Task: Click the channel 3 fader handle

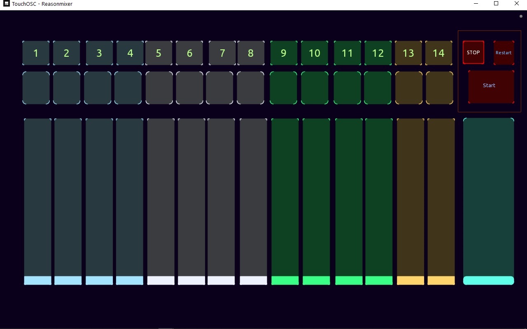Action: (x=99, y=280)
